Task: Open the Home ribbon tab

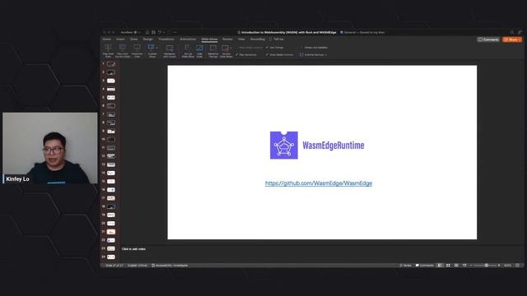Action: [x=106, y=39]
